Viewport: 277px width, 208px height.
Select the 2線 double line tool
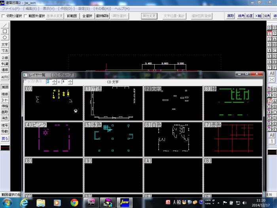point(5,58)
